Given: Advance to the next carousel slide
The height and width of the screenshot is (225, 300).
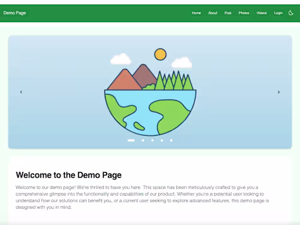Looking at the screenshot, I should [x=278, y=92].
